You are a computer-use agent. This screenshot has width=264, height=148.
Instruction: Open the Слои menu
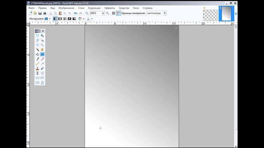tap(81, 8)
